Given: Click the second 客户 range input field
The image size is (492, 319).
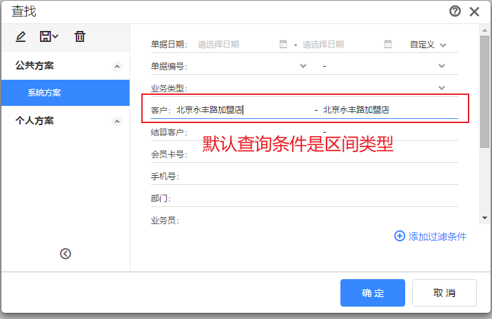Looking at the screenshot, I should (x=390, y=110).
